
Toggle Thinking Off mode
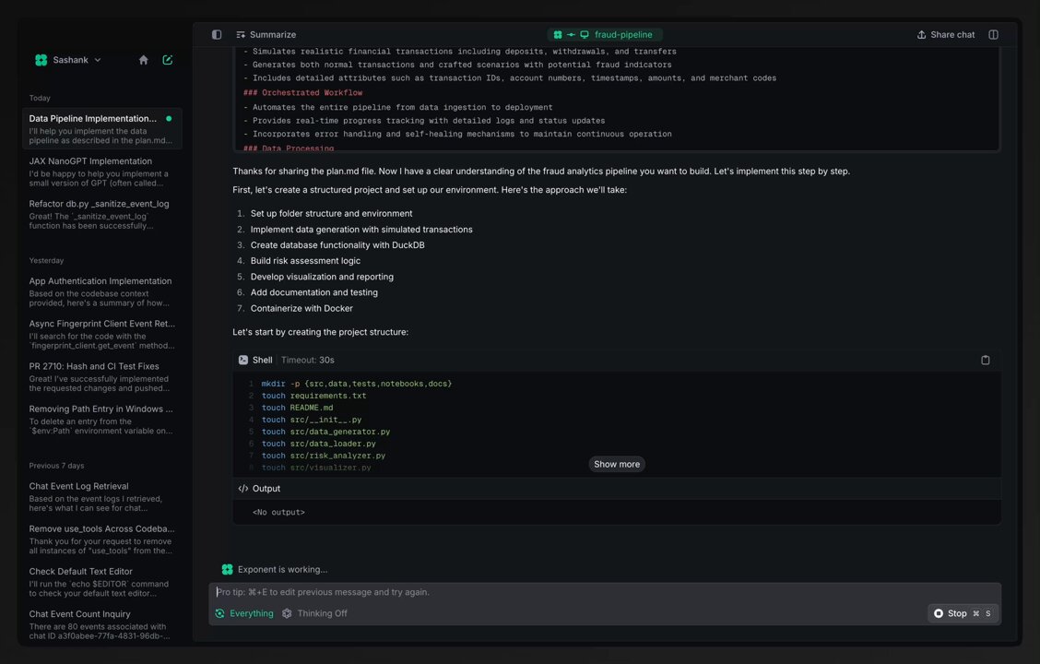point(314,613)
